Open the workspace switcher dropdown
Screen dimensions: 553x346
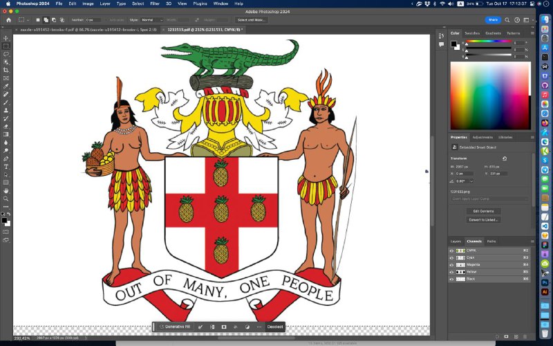[x=527, y=20]
